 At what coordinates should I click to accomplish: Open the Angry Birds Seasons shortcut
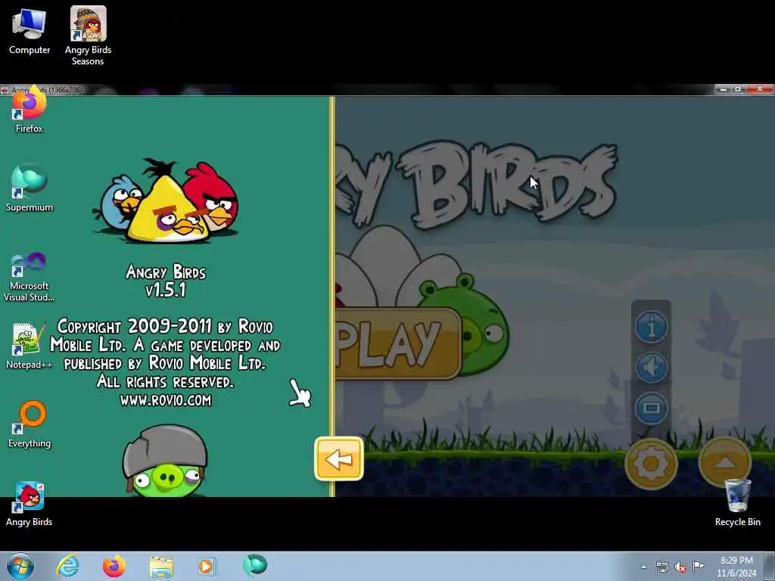click(88, 36)
